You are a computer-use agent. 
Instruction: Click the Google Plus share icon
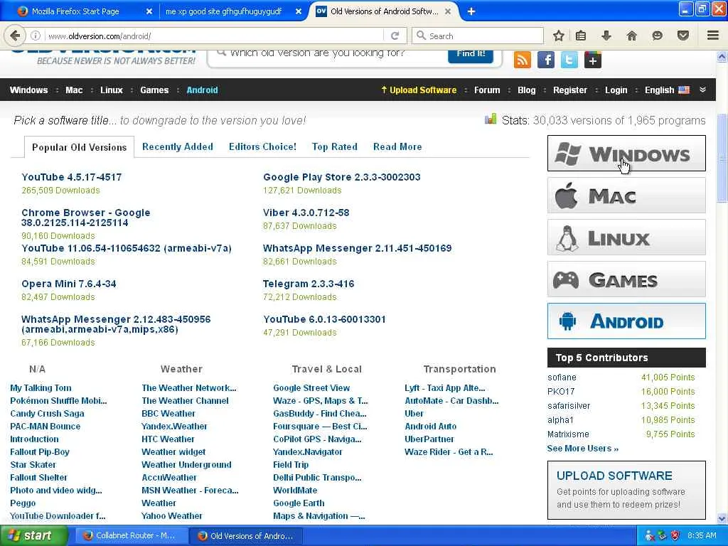tap(593, 60)
